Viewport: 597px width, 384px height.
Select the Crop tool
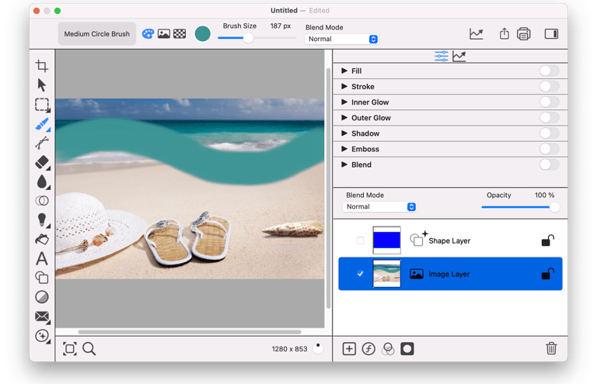42,66
